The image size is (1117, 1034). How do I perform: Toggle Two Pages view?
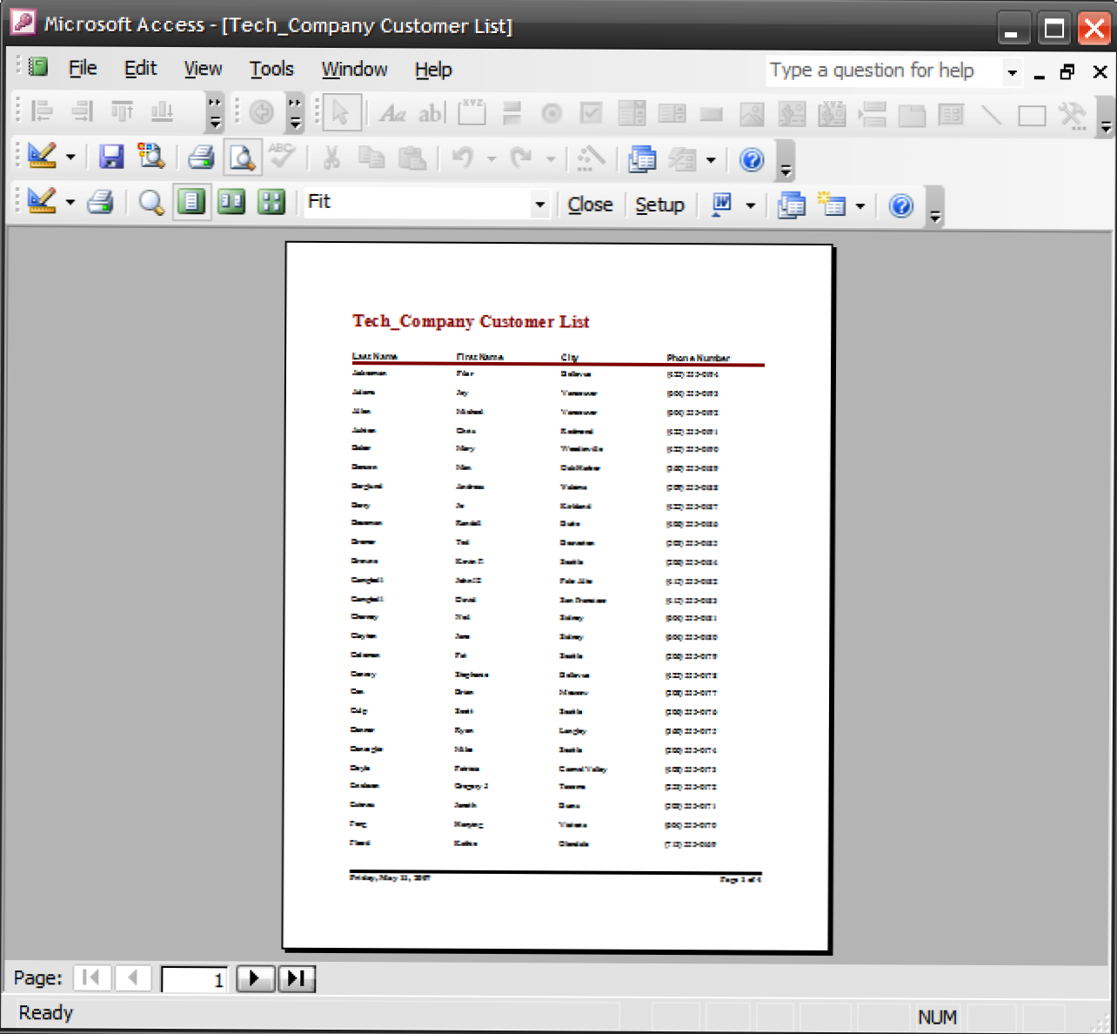(231, 202)
